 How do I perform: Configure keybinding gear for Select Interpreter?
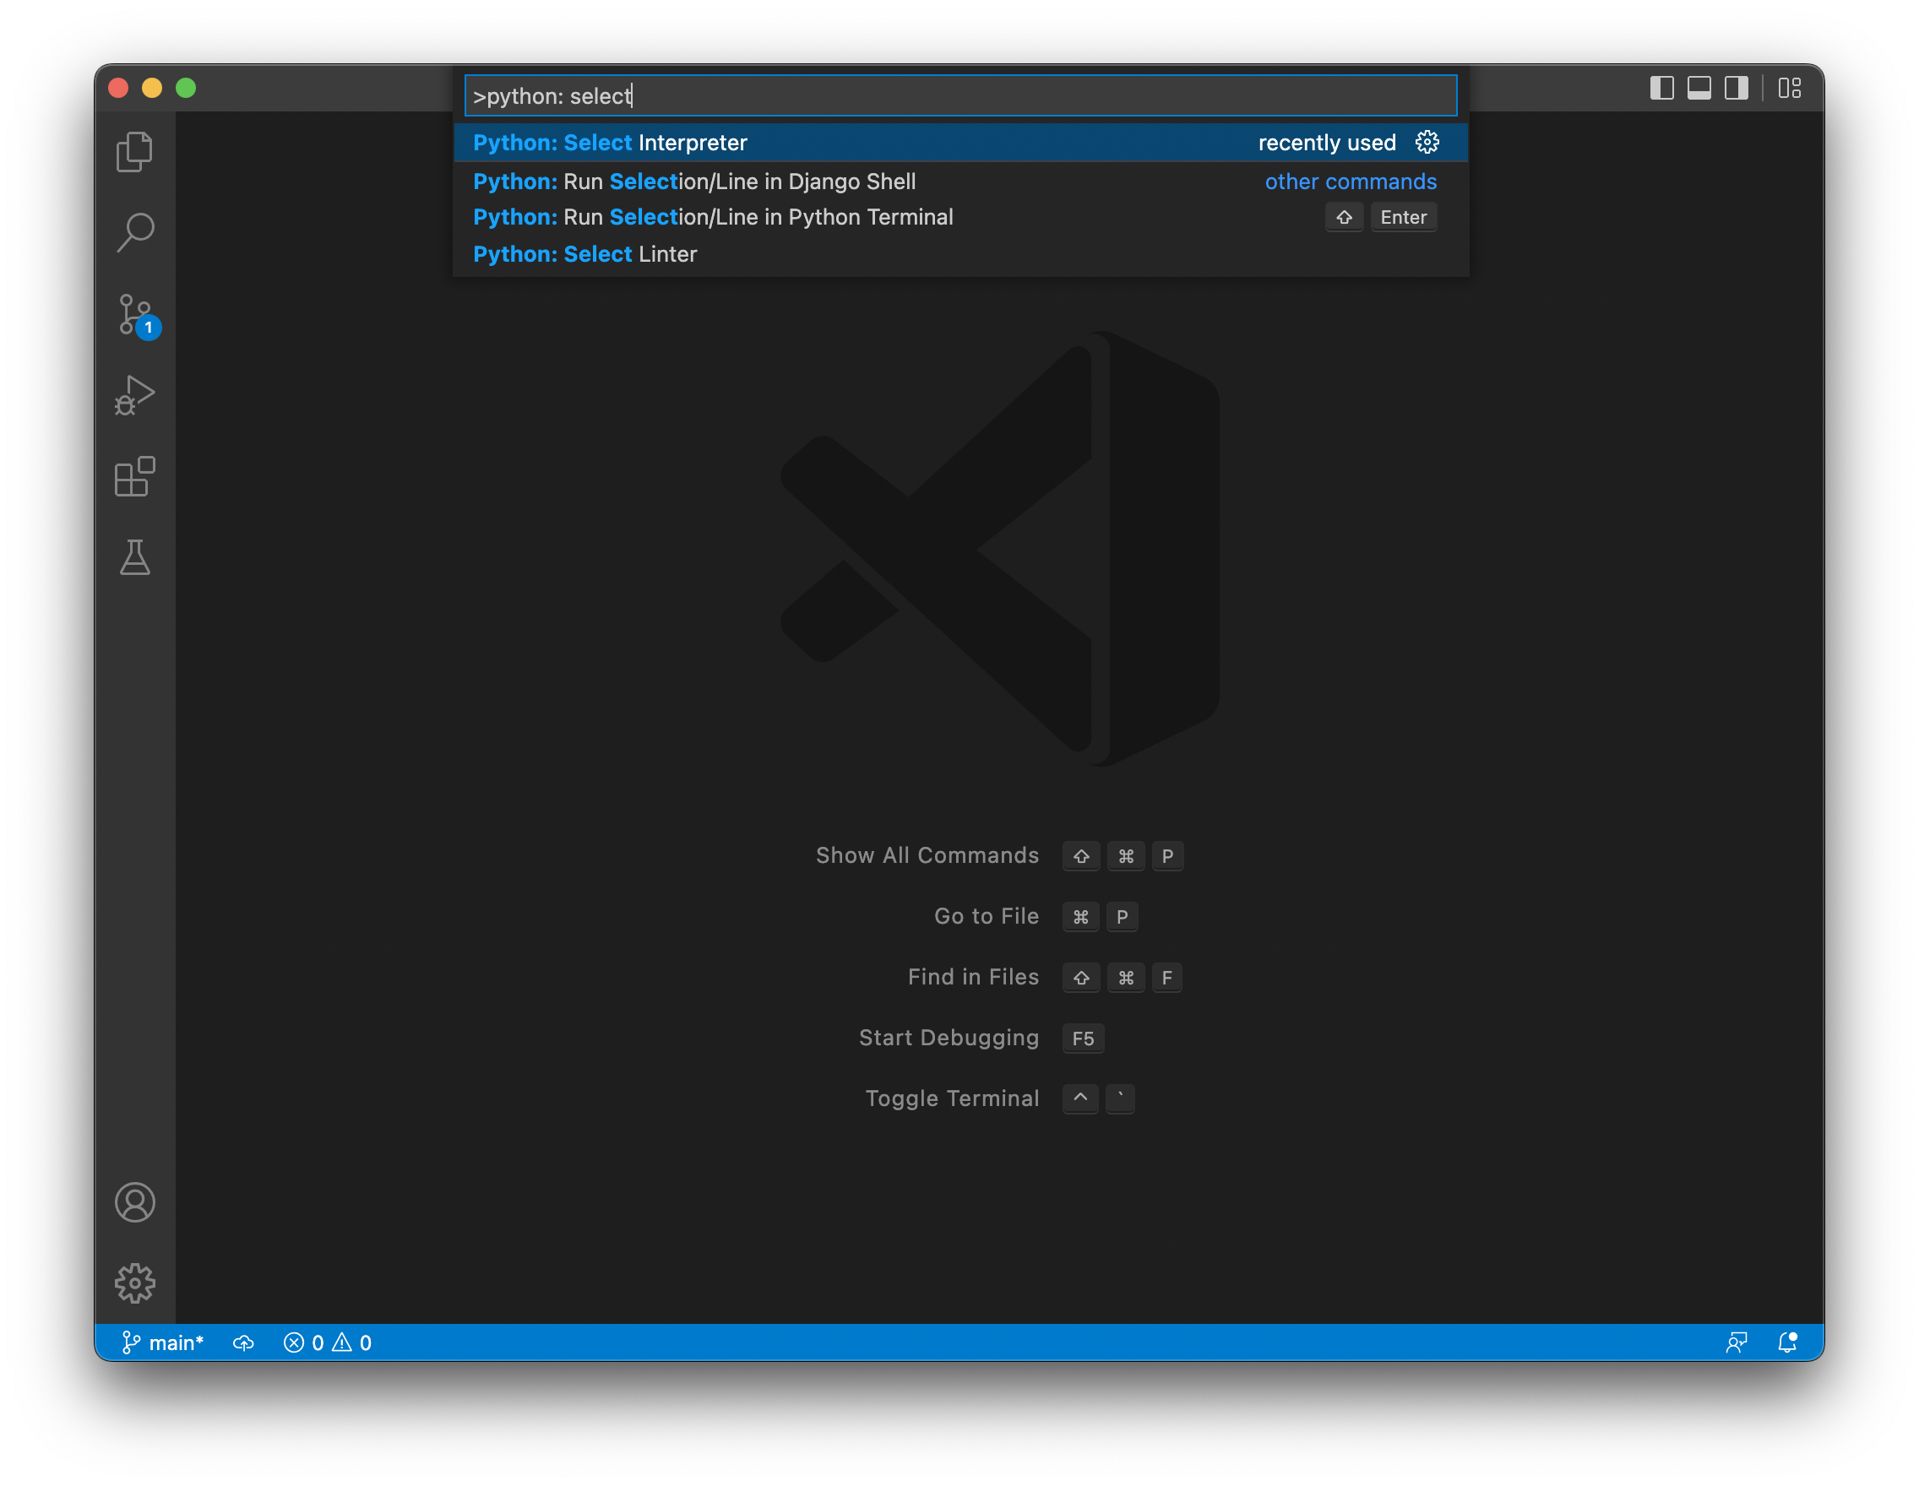pyautogui.click(x=1427, y=143)
